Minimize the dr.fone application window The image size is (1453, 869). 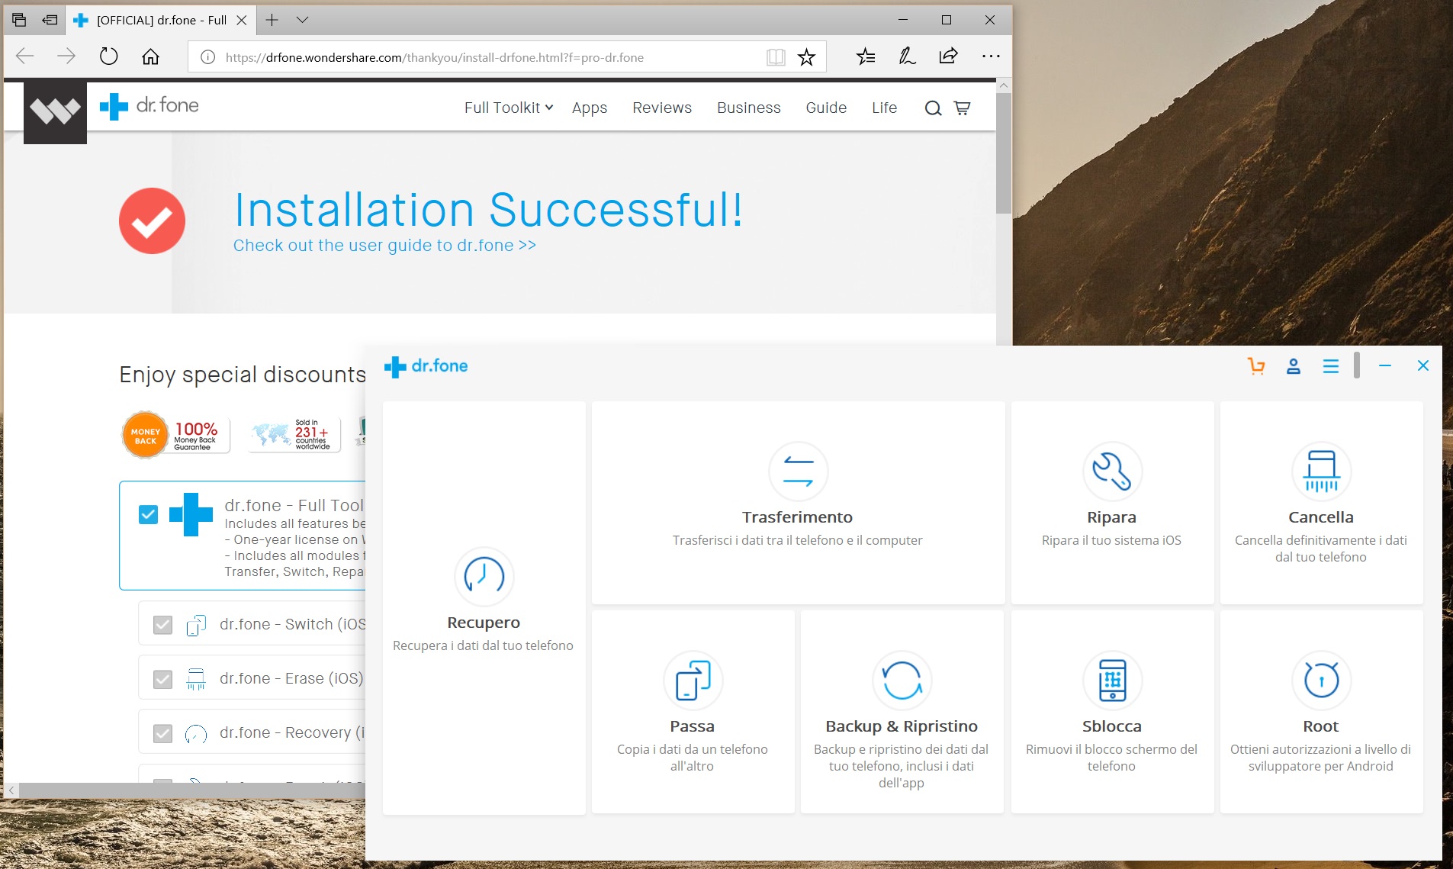tap(1385, 366)
